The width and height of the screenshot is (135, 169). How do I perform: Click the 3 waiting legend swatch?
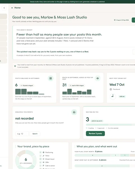pyautogui.click(x=87, y=128)
